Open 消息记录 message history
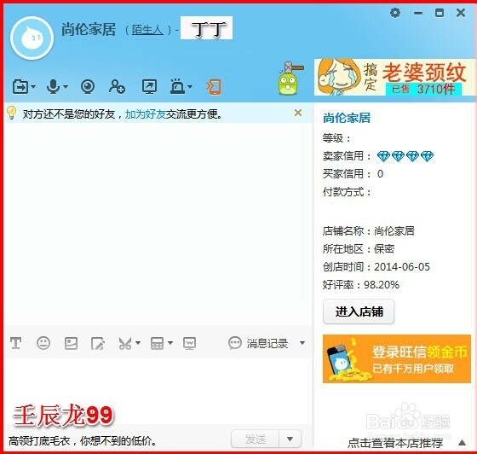Image resolution: width=477 pixels, height=454 pixels. [258, 343]
